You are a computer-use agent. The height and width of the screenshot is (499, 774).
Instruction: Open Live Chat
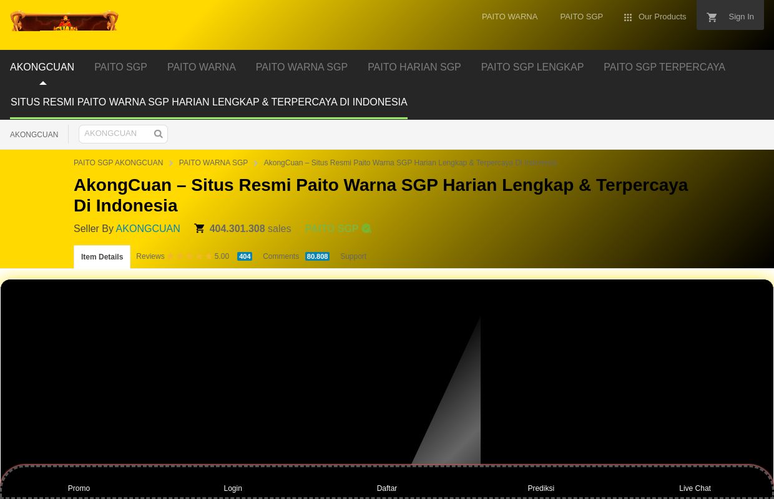point(695,488)
